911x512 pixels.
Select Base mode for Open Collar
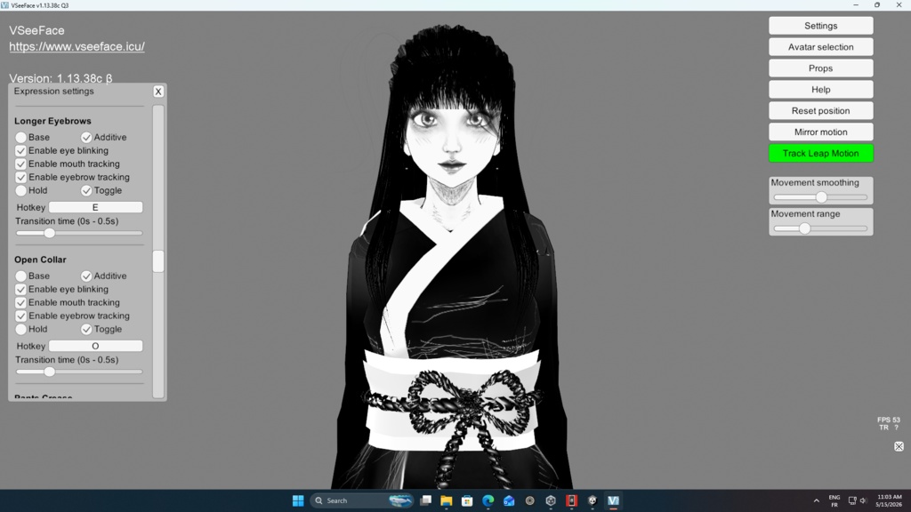click(x=21, y=276)
